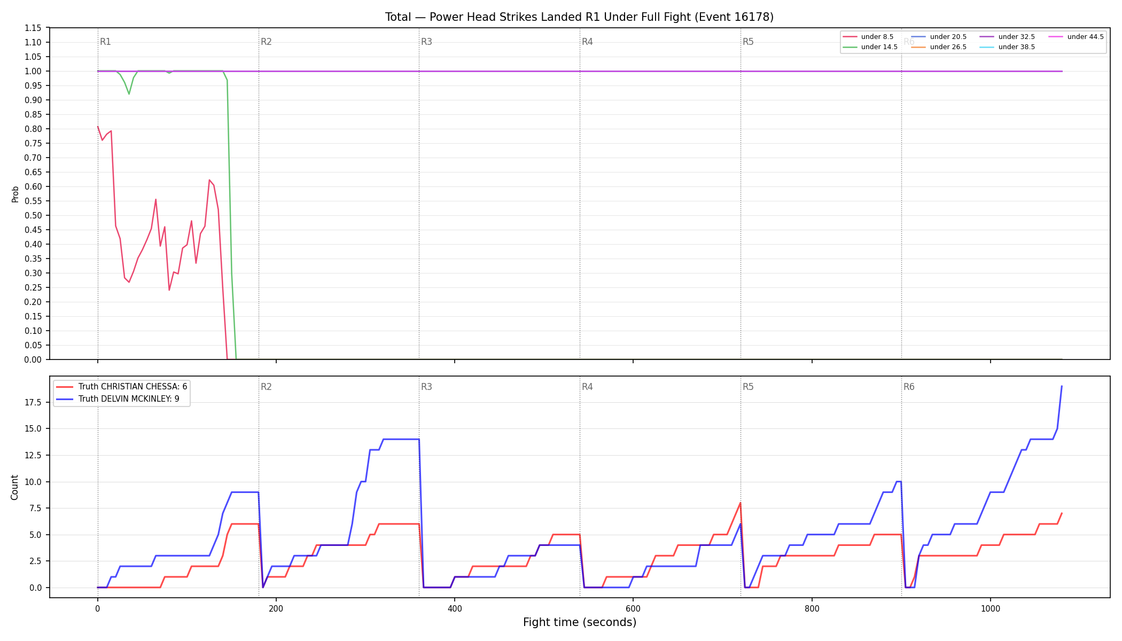Click the 0.80 tick on Prob axis
Image resolution: width=1122 pixels, height=641 pixels.
coord(33,129)
